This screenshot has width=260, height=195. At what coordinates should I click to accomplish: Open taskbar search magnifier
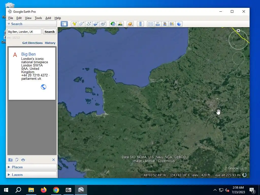point(18,190)
